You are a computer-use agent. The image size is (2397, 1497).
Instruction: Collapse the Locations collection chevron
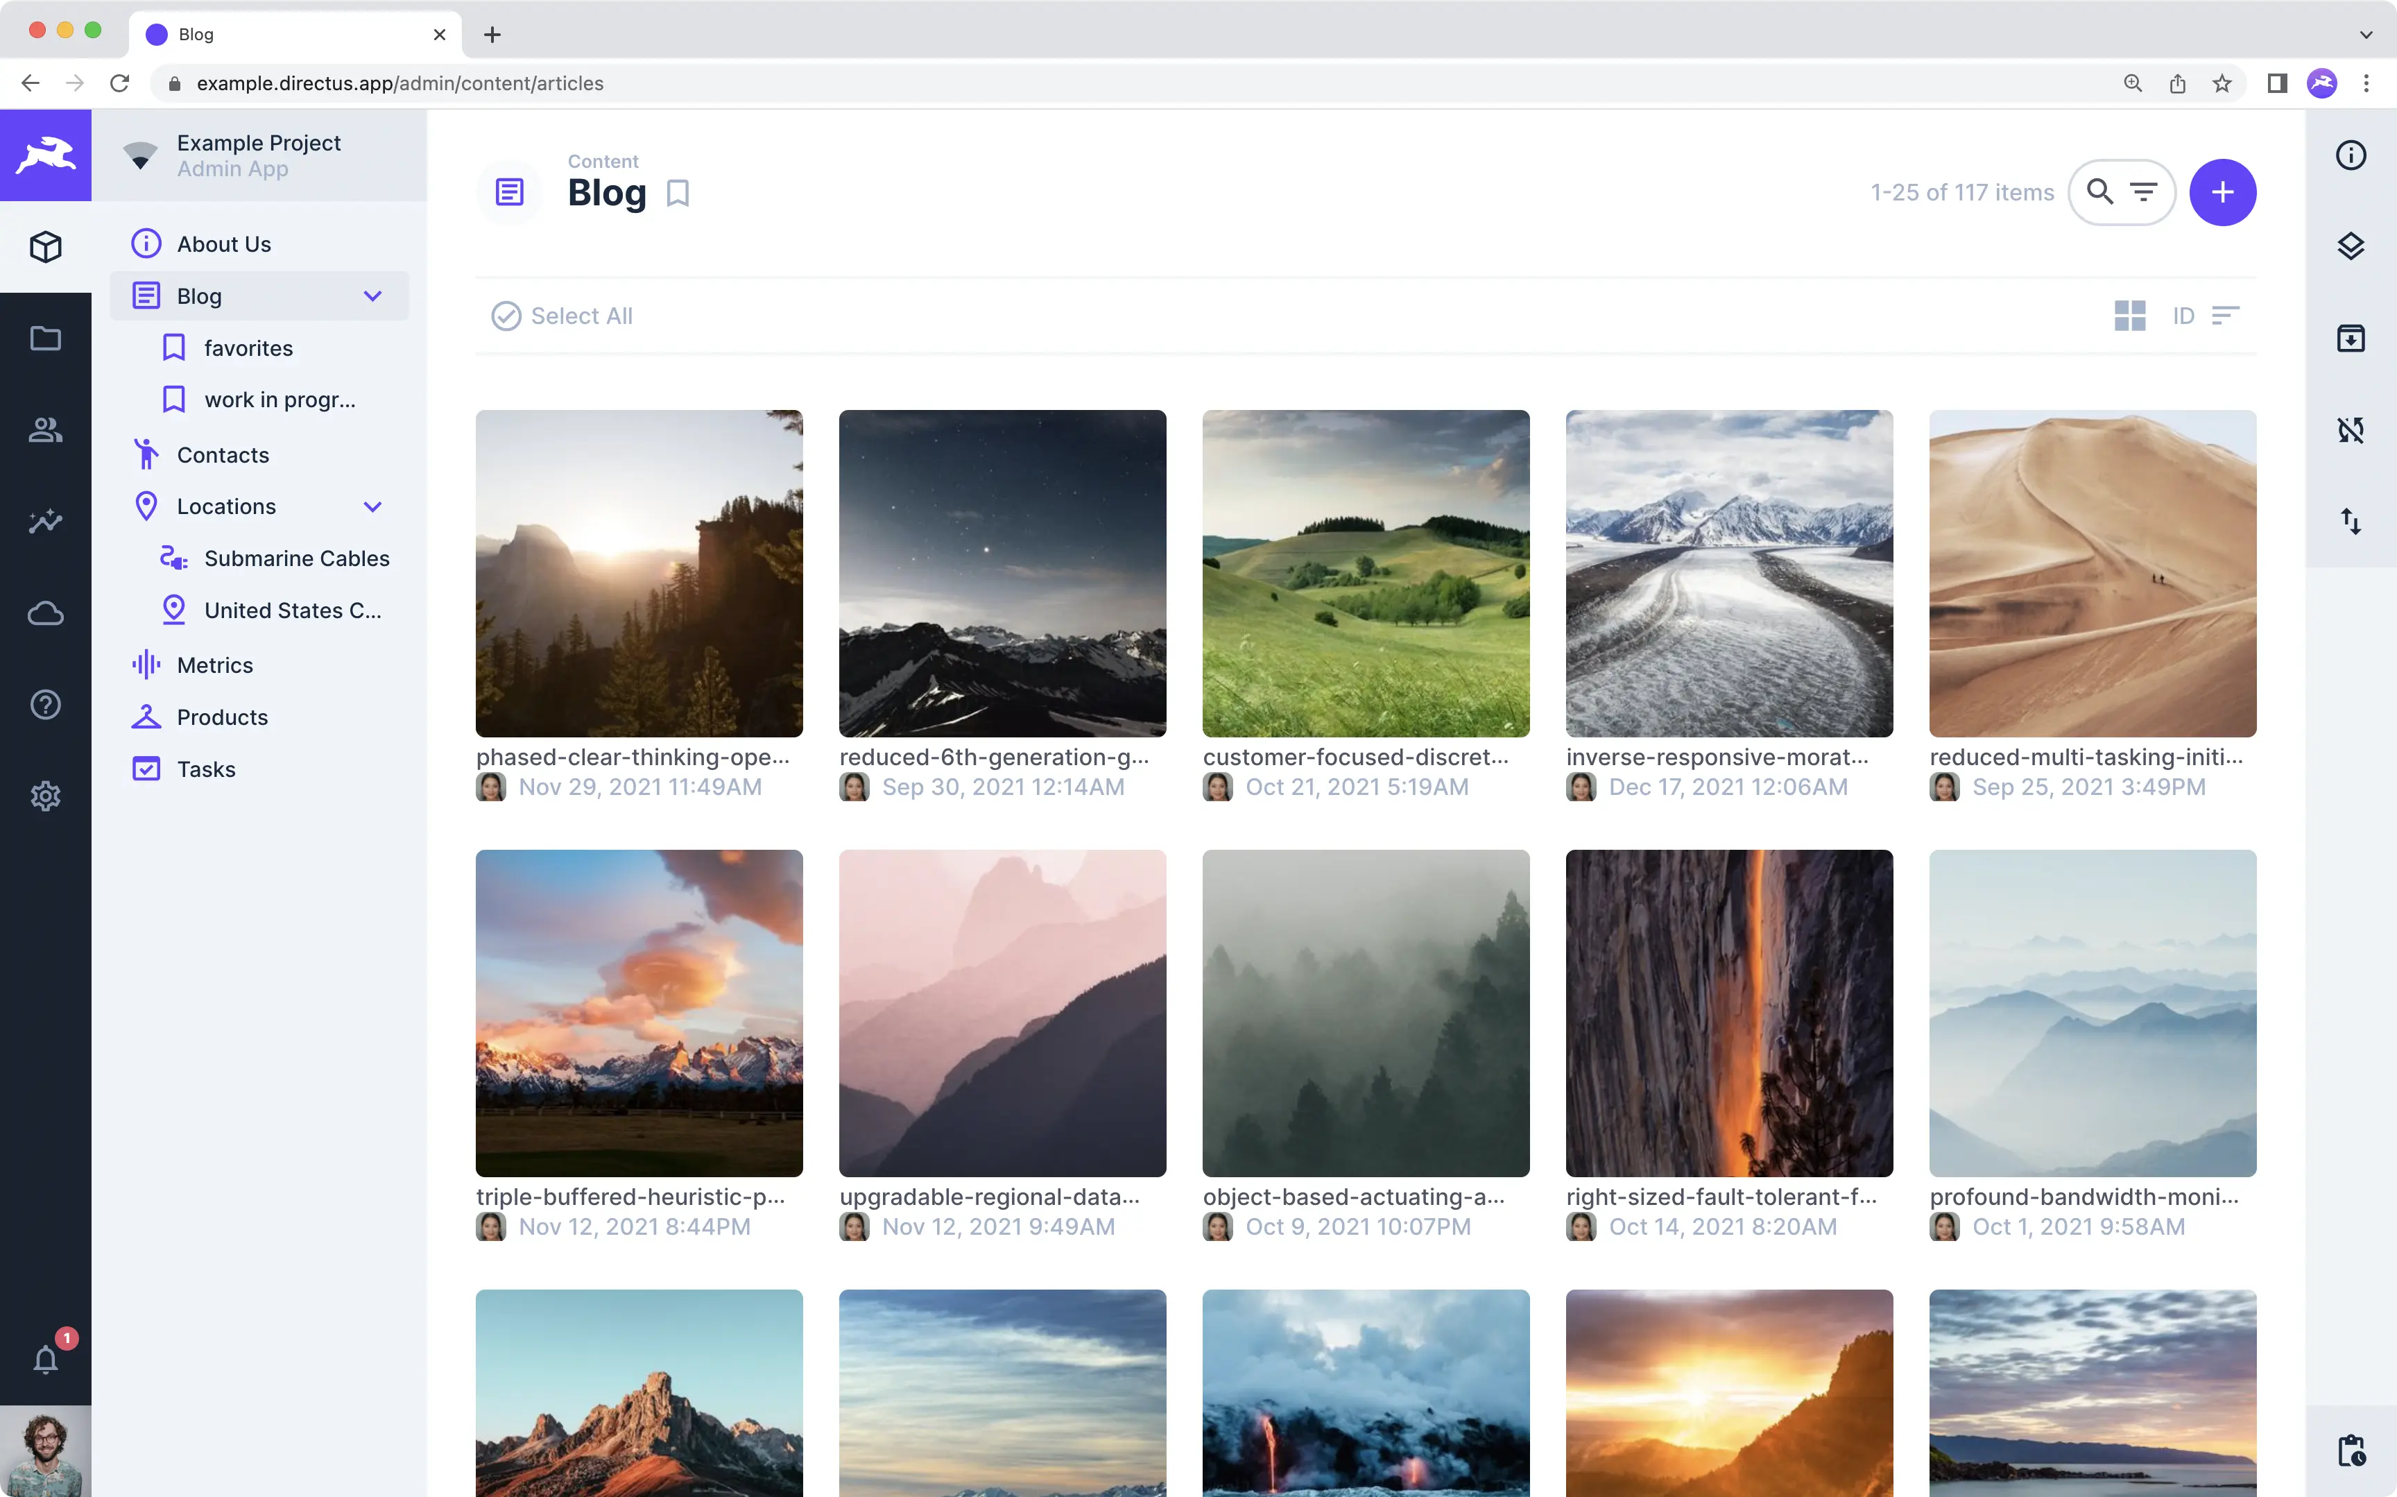373,507
